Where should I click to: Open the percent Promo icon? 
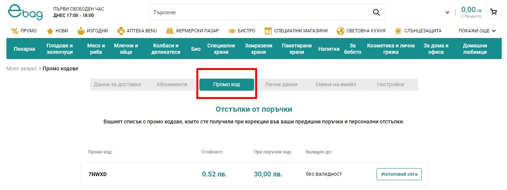pyautogui.click(x=15, y=31)
